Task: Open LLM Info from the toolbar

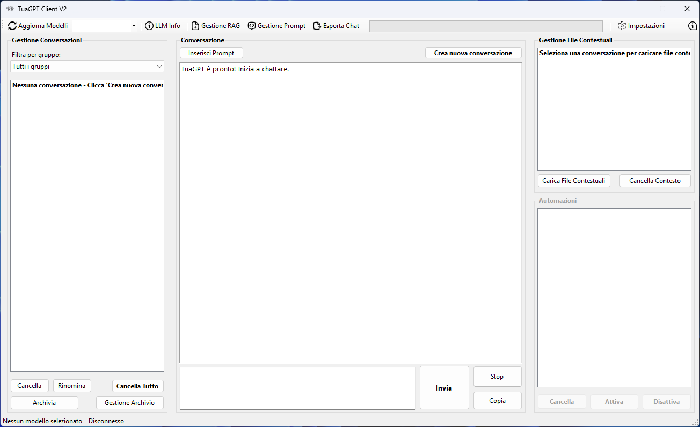Action: click(163, 26)
